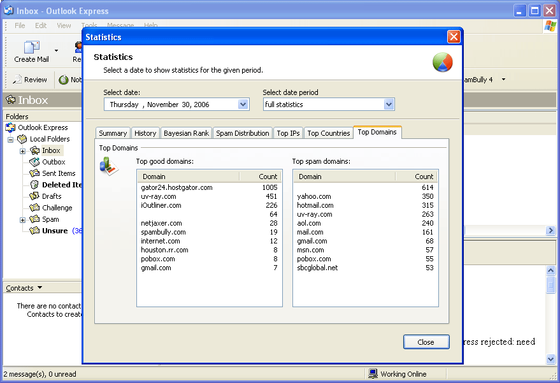This screenshot has width=560, height=383.
Task: Switch to the Top IPs tab
Action: click(x=288, y=133)
